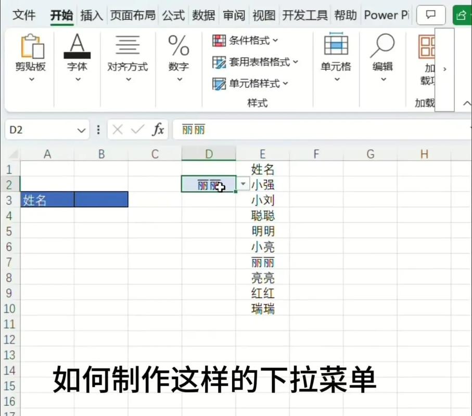Open the 开发工具 developer tab
Viewport: 472px width, 416px height.
tap(304, 15)
